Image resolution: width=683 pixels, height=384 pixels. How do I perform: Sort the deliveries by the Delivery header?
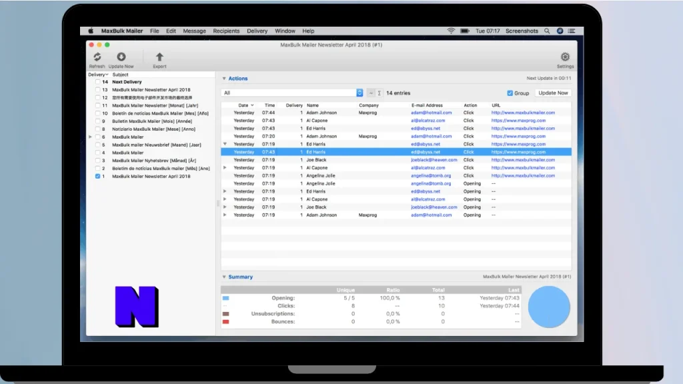97,75
